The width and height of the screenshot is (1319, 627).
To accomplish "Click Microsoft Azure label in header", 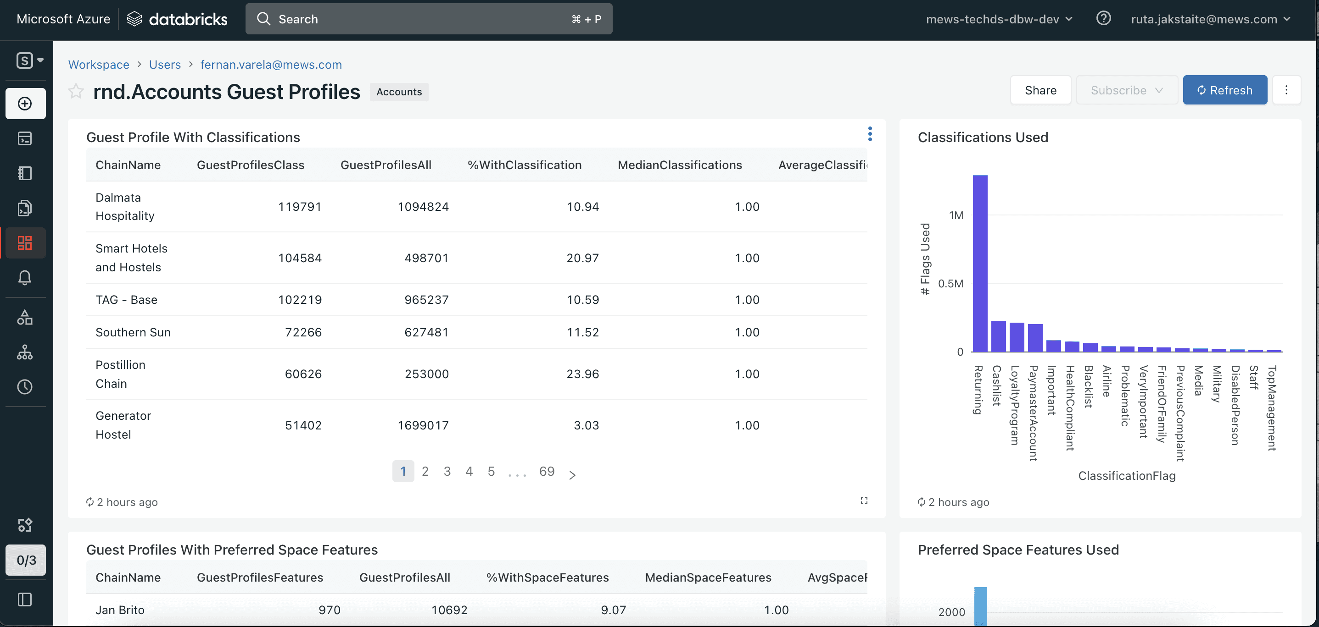I will tap(63, 19).
